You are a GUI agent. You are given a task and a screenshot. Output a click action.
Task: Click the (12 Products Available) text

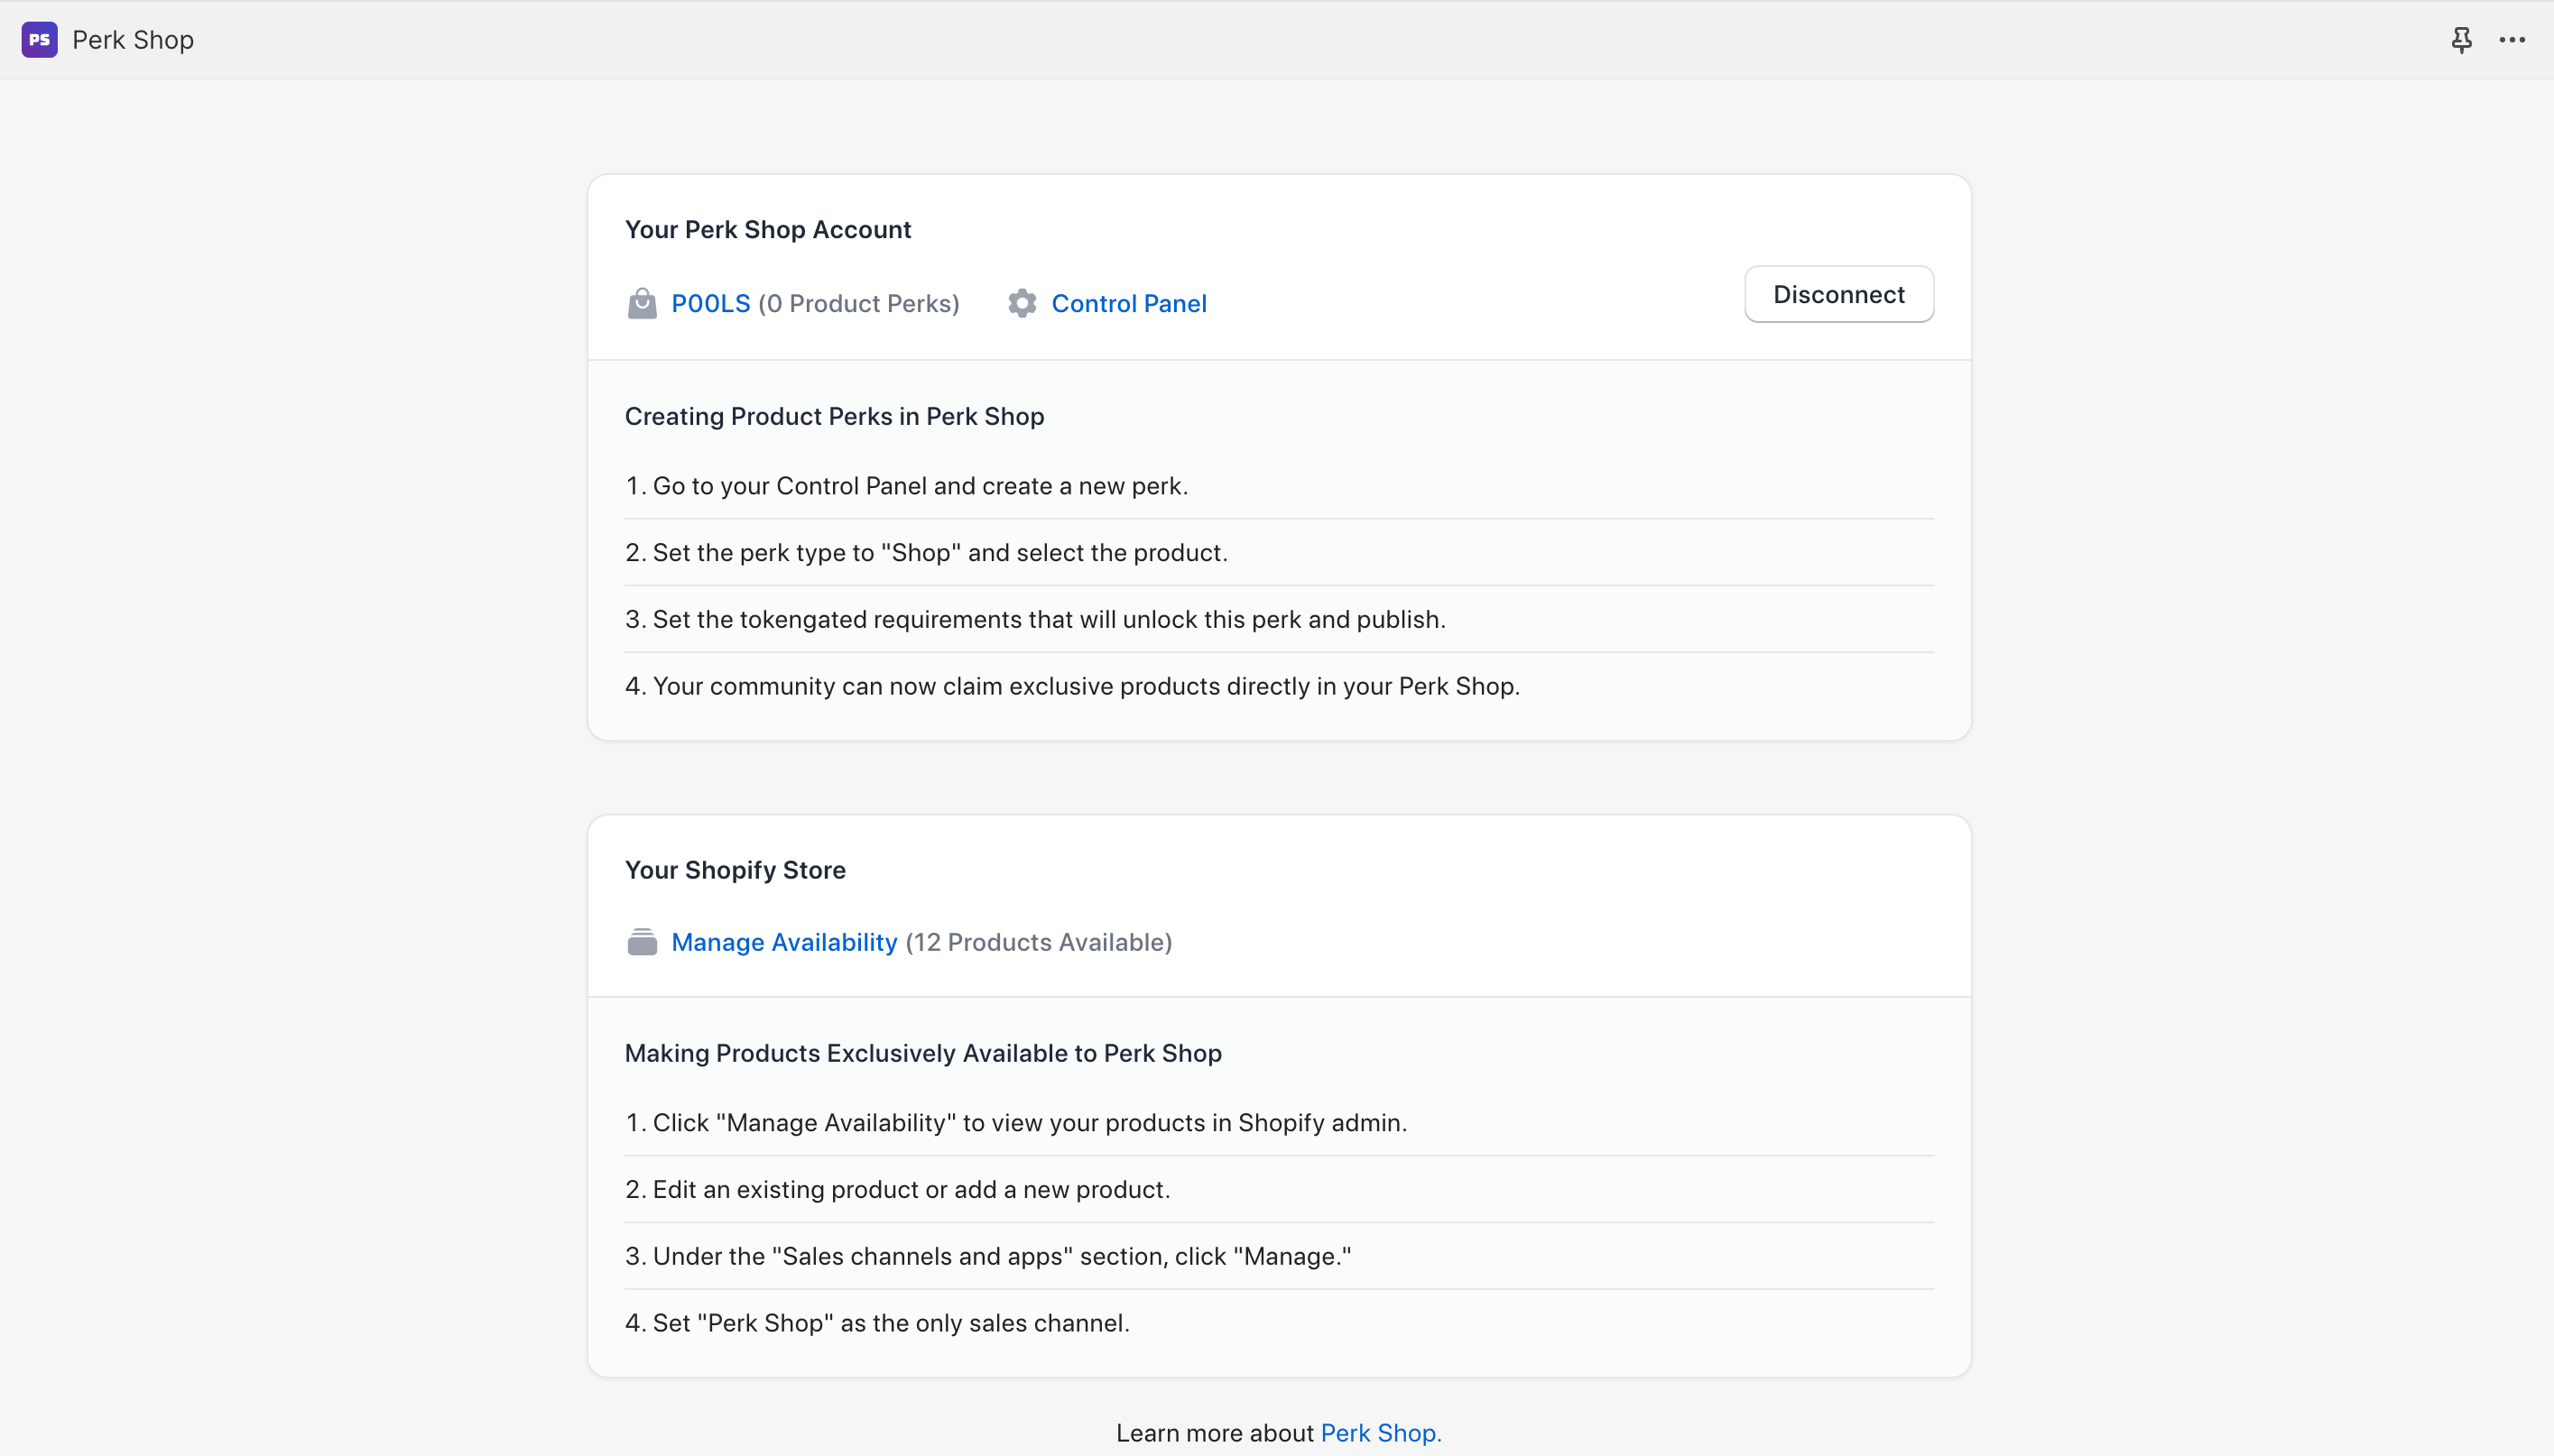[1040, 942]
